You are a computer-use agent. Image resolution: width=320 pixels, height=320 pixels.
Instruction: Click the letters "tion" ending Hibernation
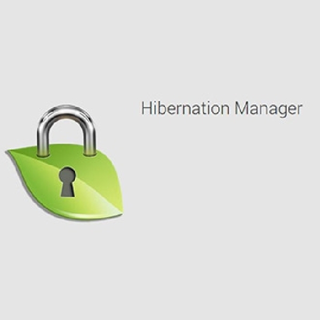point(217,108)
